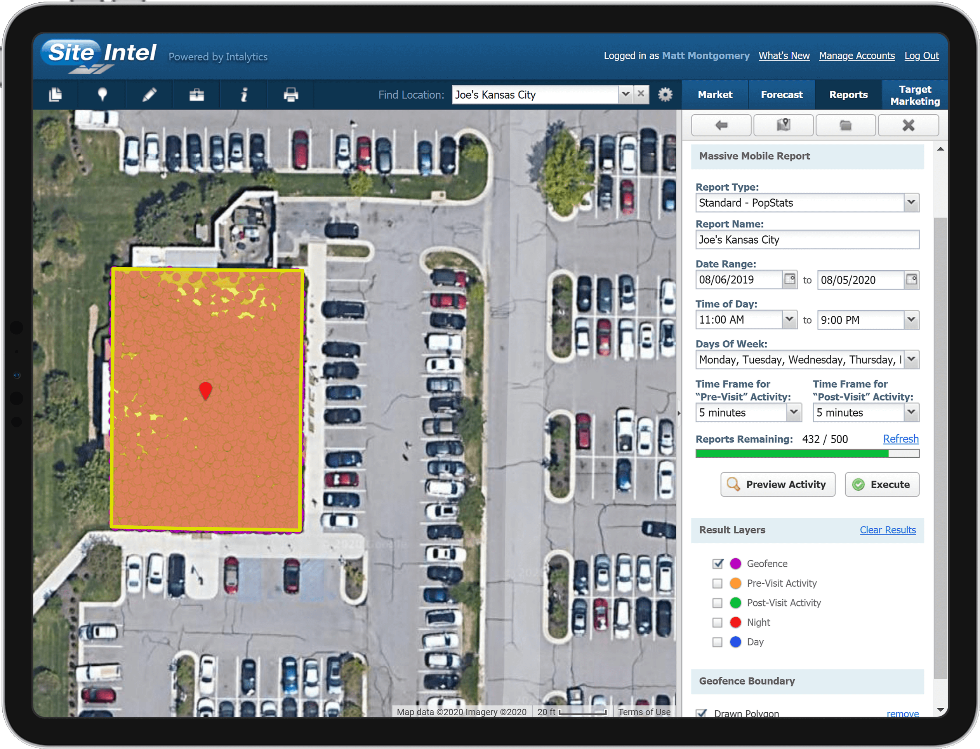Click the Execute button

[x=882, y=484]
